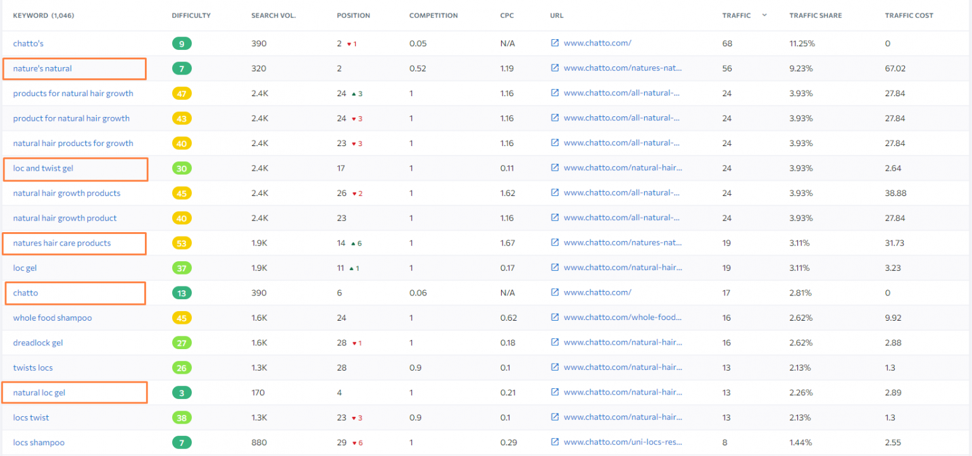This screenshot has height=456, width=972.
Task: Open the chatto's keyword link
Action: point(28,44)
